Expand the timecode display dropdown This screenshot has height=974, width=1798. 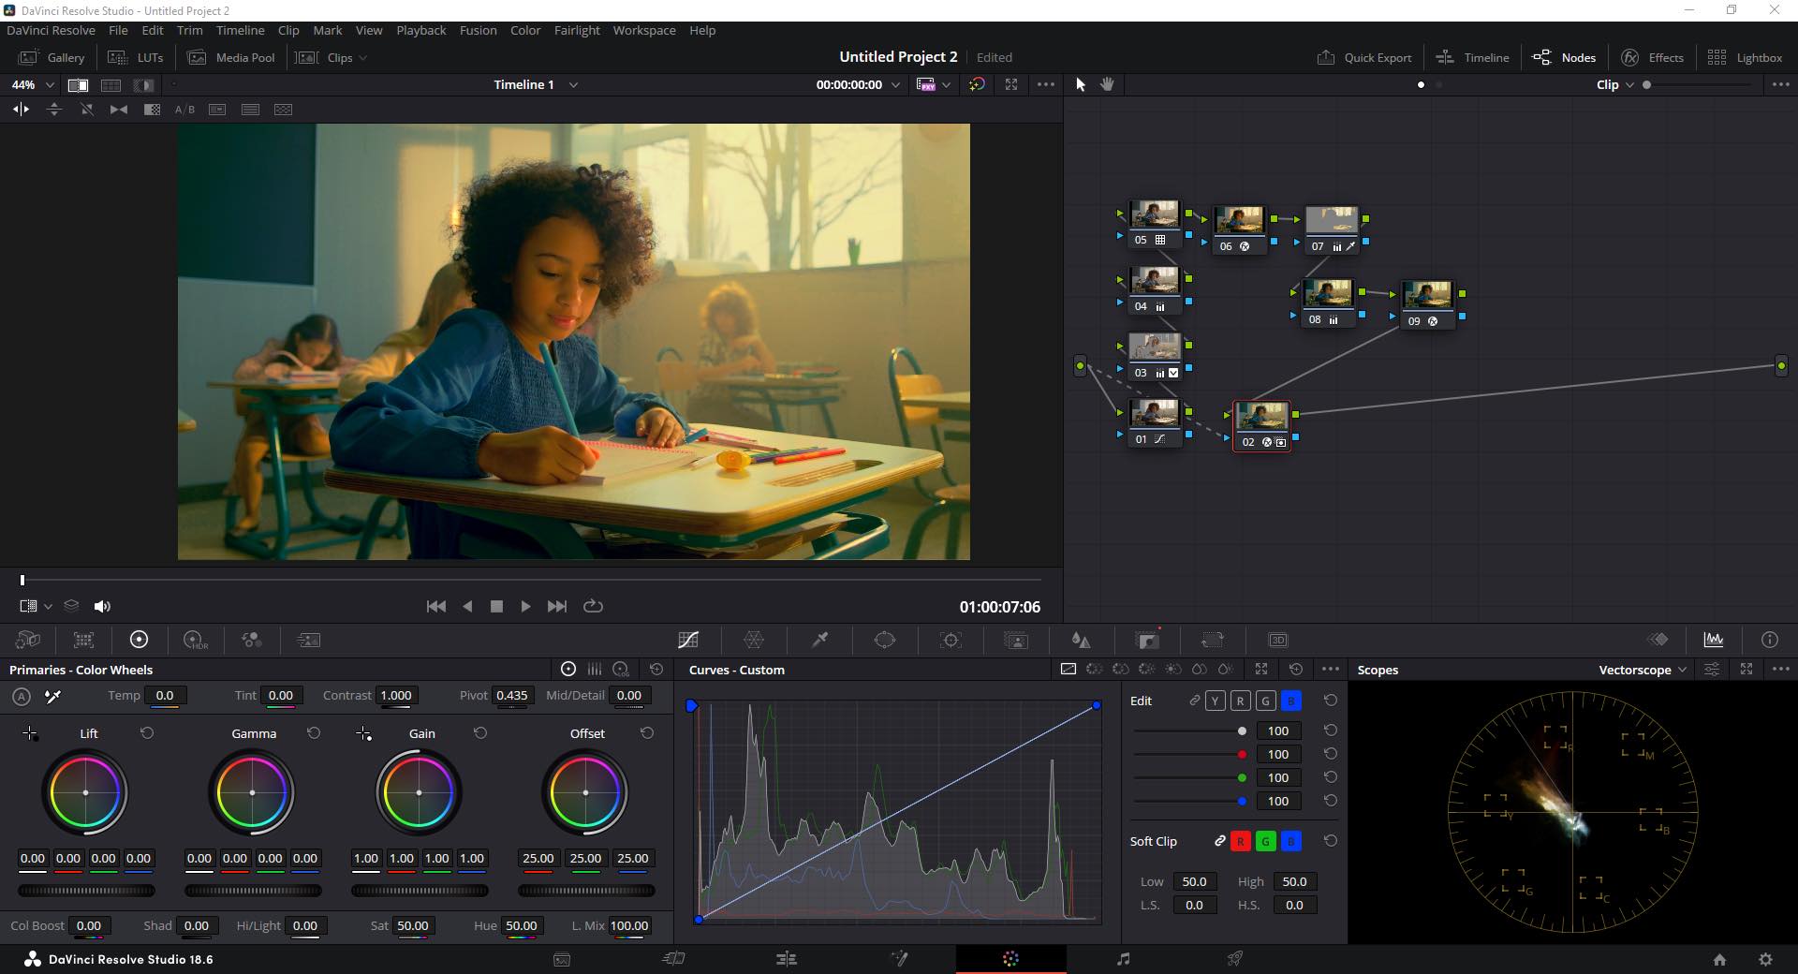pyautogui.click(x=895, y=84)
